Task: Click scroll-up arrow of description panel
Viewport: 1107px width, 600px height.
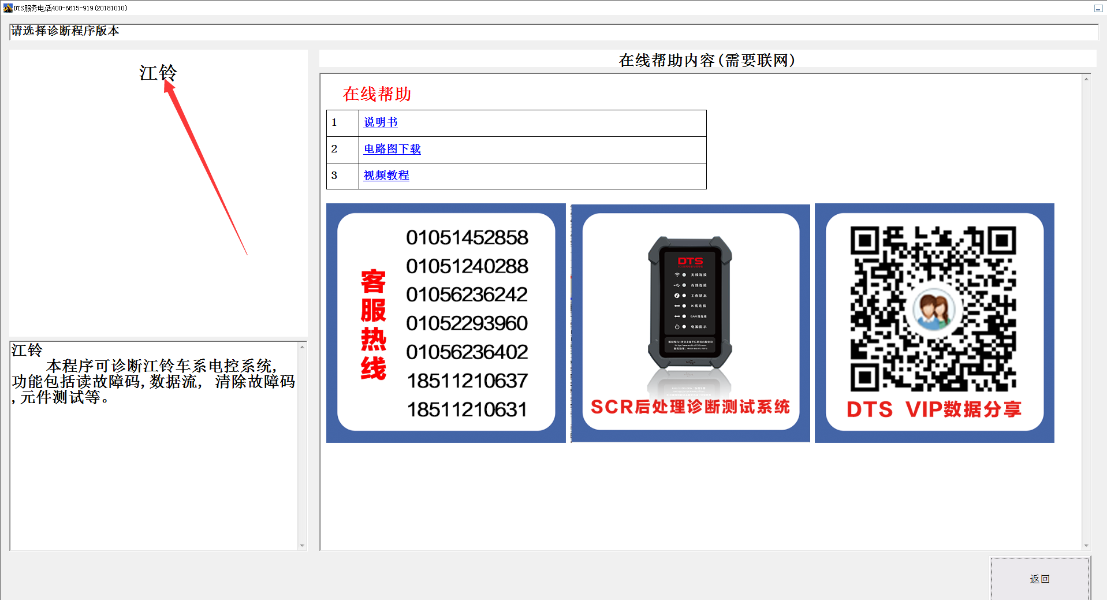Action: [x=302, y=347]
